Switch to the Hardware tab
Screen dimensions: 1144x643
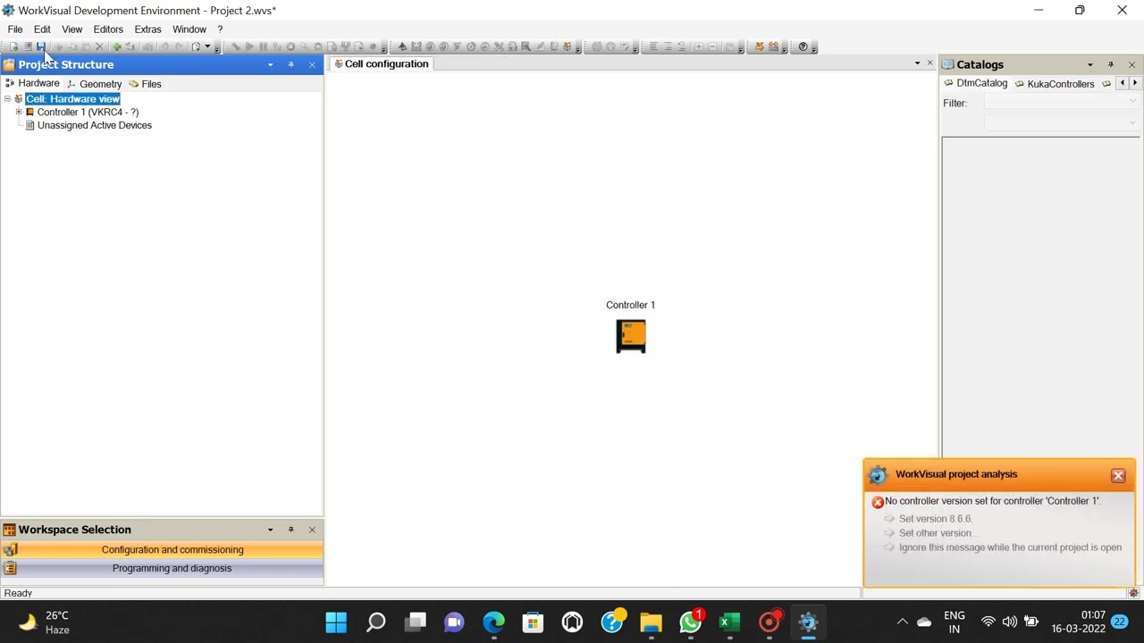(32, 83)
